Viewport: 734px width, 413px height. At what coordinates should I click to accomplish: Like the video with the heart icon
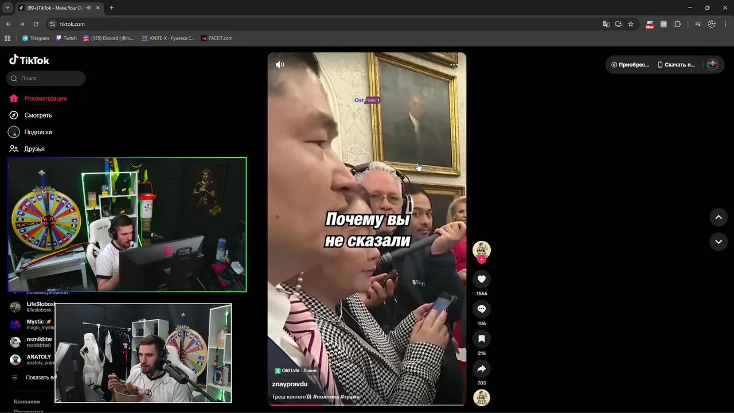pyautogui.click(x=482, y=279)
